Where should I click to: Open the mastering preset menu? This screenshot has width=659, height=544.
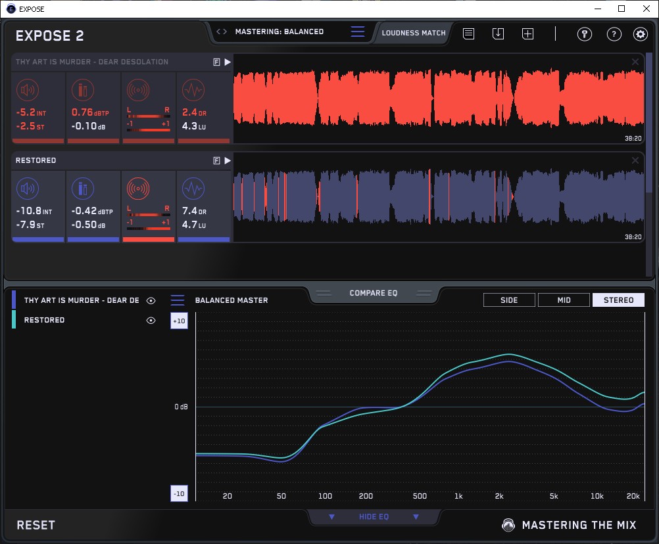[357, 32]
